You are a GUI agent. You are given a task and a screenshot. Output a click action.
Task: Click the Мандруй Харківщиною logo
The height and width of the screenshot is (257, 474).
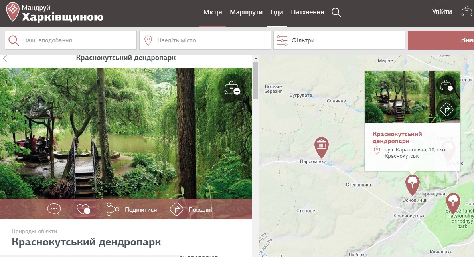pos(55,12)
